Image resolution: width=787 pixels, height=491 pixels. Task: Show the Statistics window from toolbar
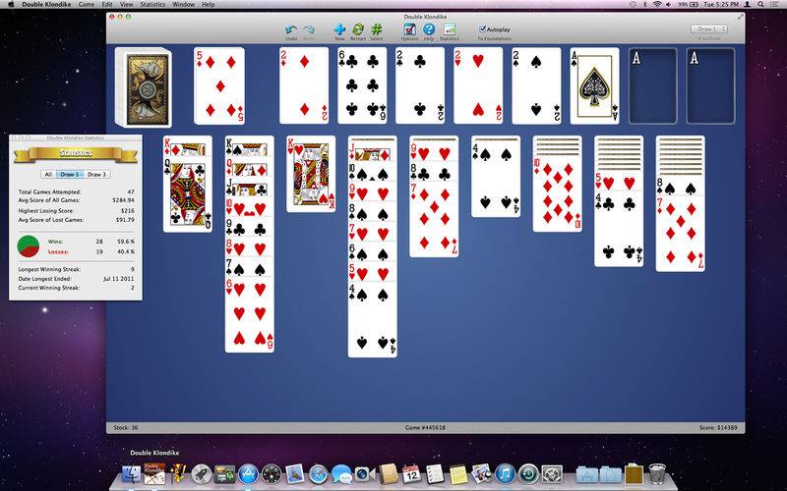click(450, 29)
